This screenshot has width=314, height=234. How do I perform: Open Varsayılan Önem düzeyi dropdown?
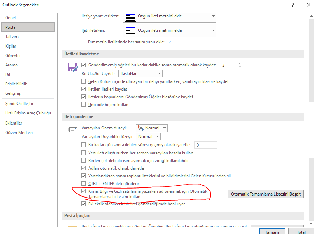pyautogui.click(x=152, y=128)
